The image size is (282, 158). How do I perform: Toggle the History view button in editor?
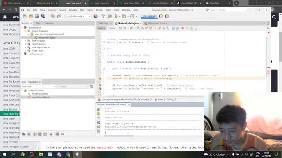(112, 28)
